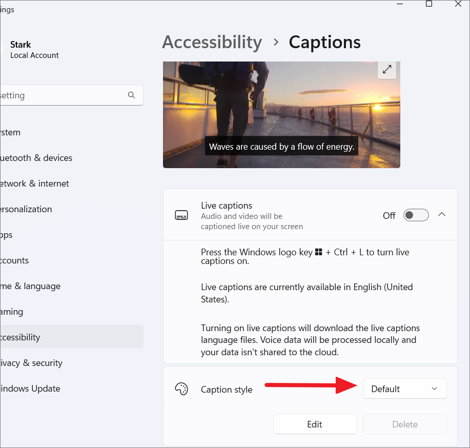Open the Apps settings category
This screenshot has width=470, height=448.
click(x=71, y=235)
